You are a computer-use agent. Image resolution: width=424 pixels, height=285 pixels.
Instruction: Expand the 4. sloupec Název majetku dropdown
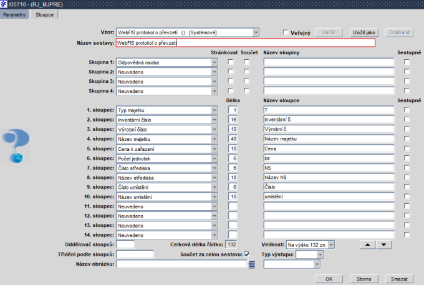(x=214, y=138)
